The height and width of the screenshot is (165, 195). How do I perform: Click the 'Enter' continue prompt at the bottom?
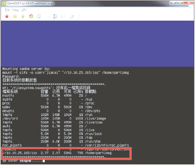[x=23, y=161]
